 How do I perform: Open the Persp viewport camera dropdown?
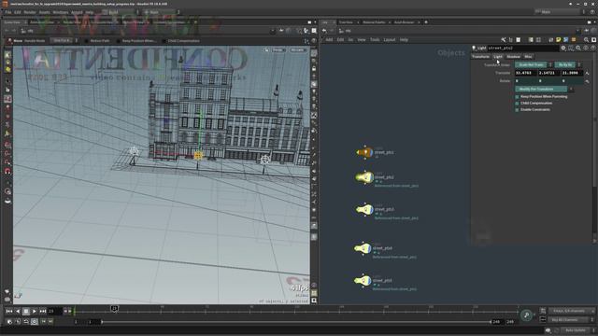(278, 49)
